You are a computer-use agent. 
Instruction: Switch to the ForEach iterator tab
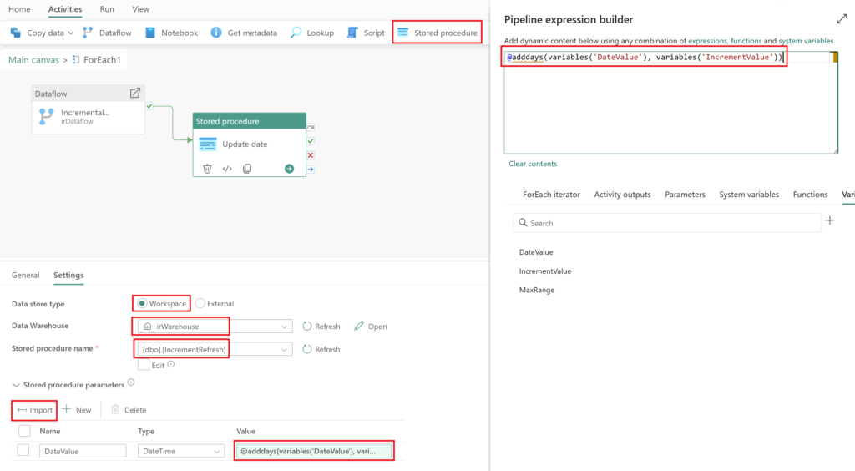click(x=551, y=194)
